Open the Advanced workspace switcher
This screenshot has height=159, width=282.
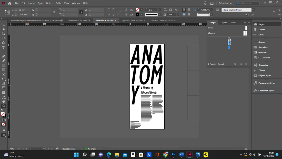pyautogui.click(x=225, y=3)
